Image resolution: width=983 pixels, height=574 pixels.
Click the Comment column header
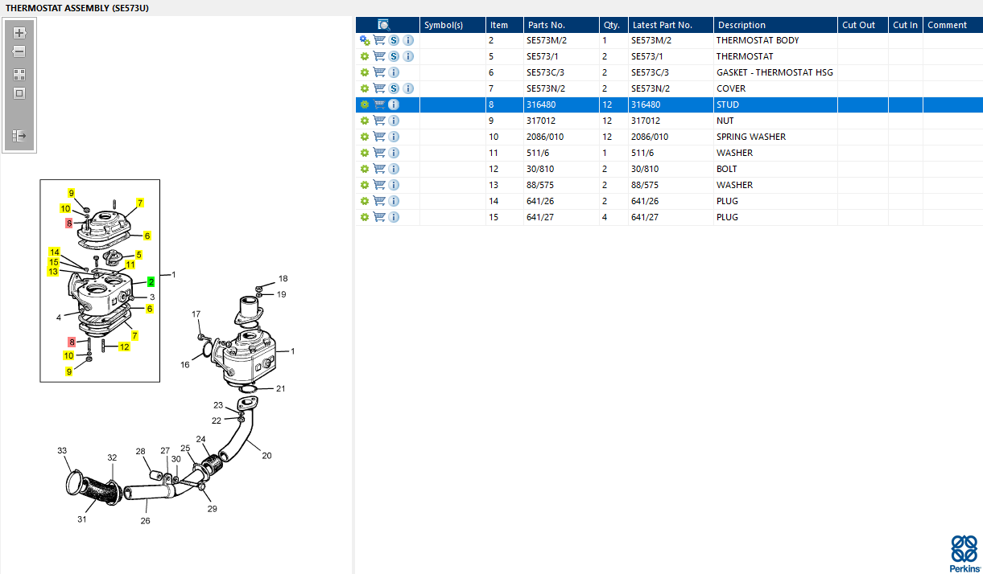click(x=953, y=25)
